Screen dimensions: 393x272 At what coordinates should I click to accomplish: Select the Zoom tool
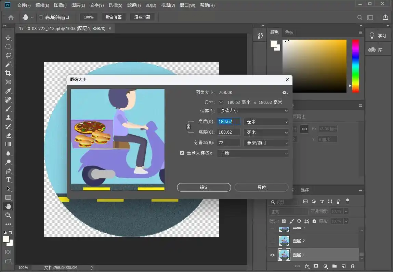(8, 215)
